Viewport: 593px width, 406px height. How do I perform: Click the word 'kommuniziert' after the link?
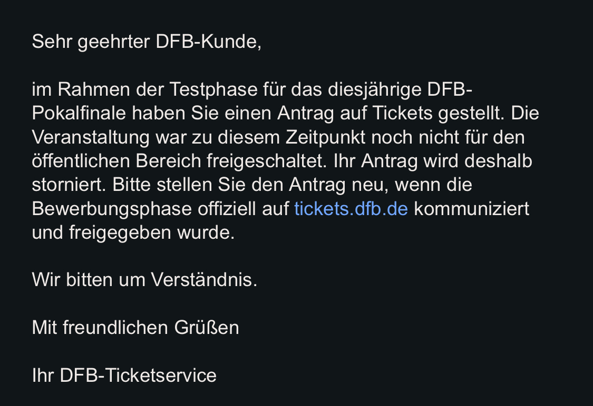coord(471,209)
